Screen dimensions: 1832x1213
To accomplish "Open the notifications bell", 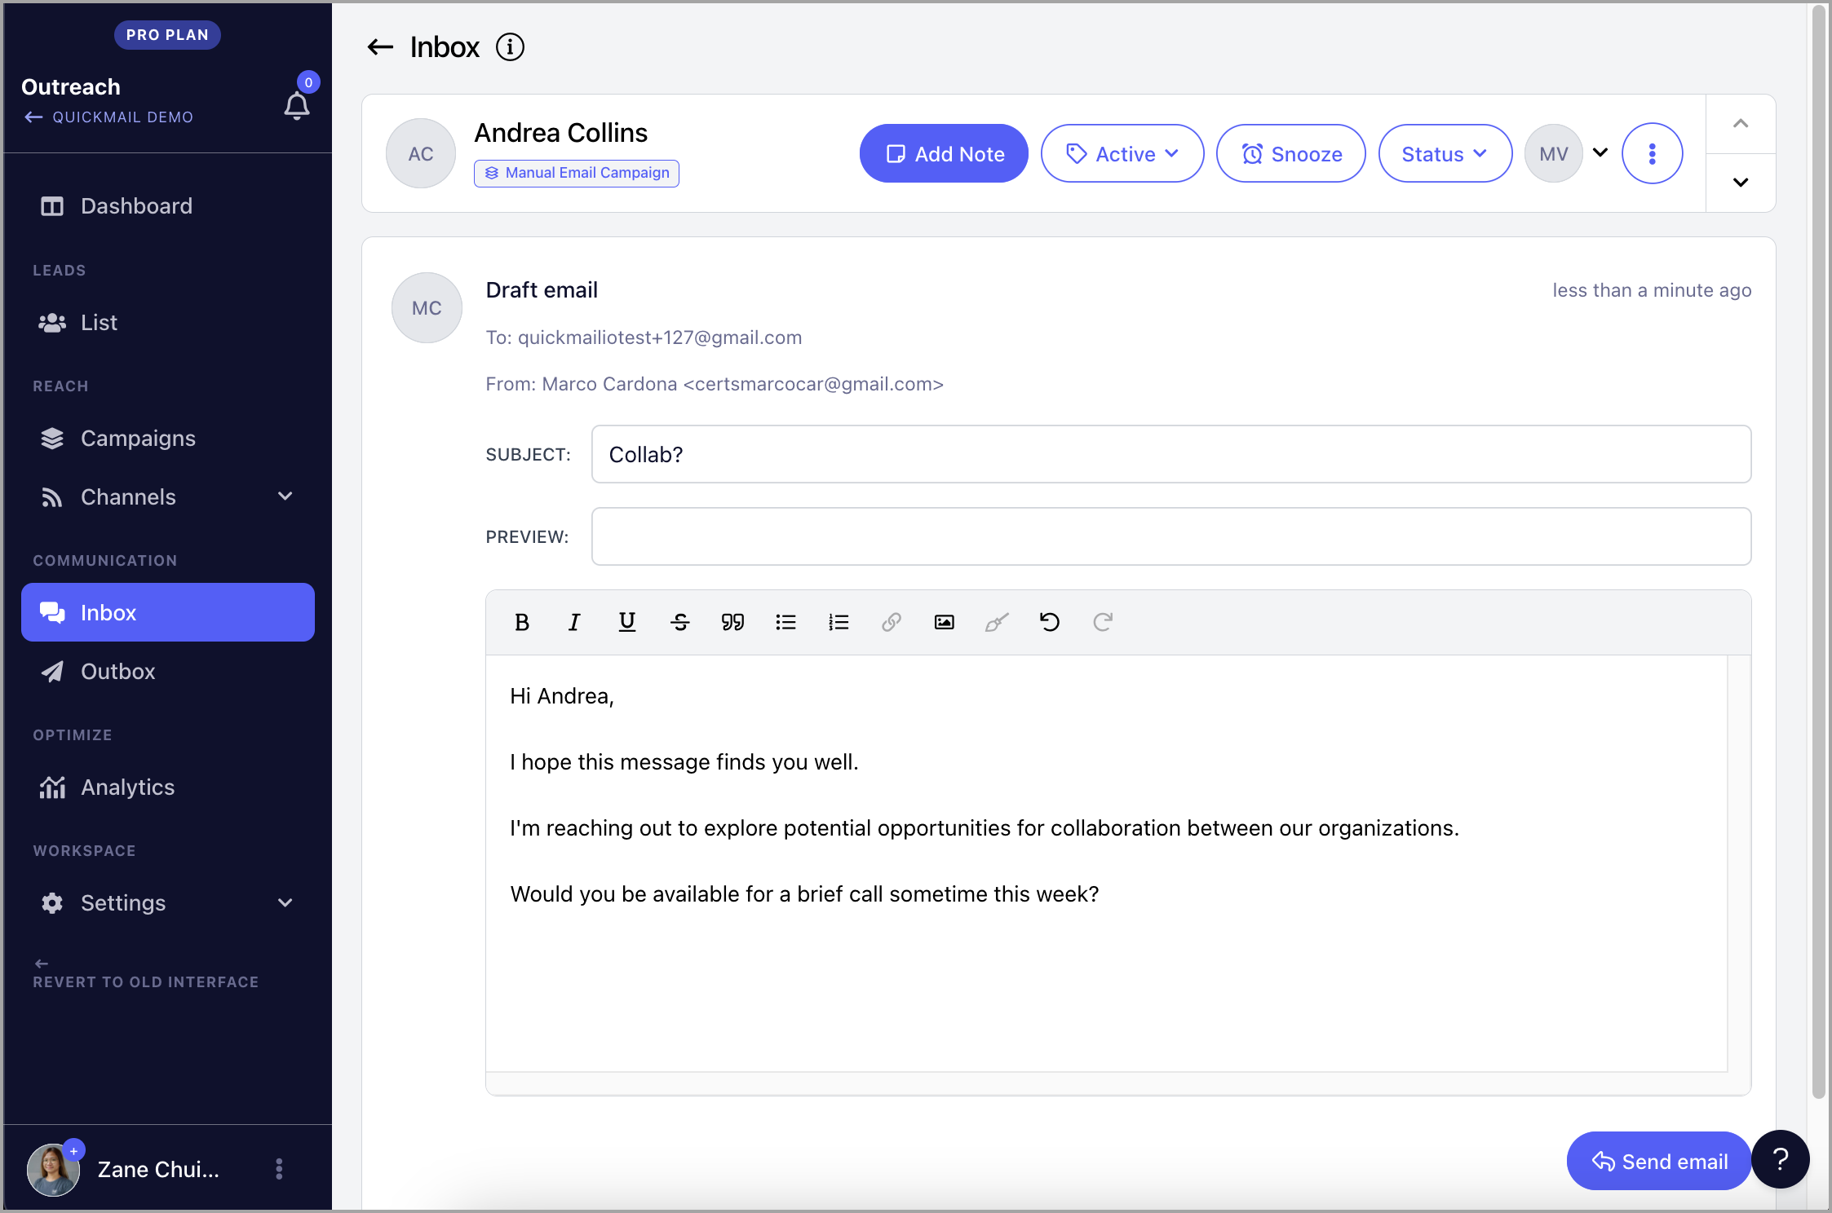I will pos(297,106).
